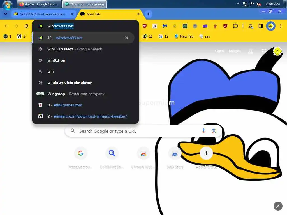Click the Windows Start orb
287x215 pixels.
point(8,4)
